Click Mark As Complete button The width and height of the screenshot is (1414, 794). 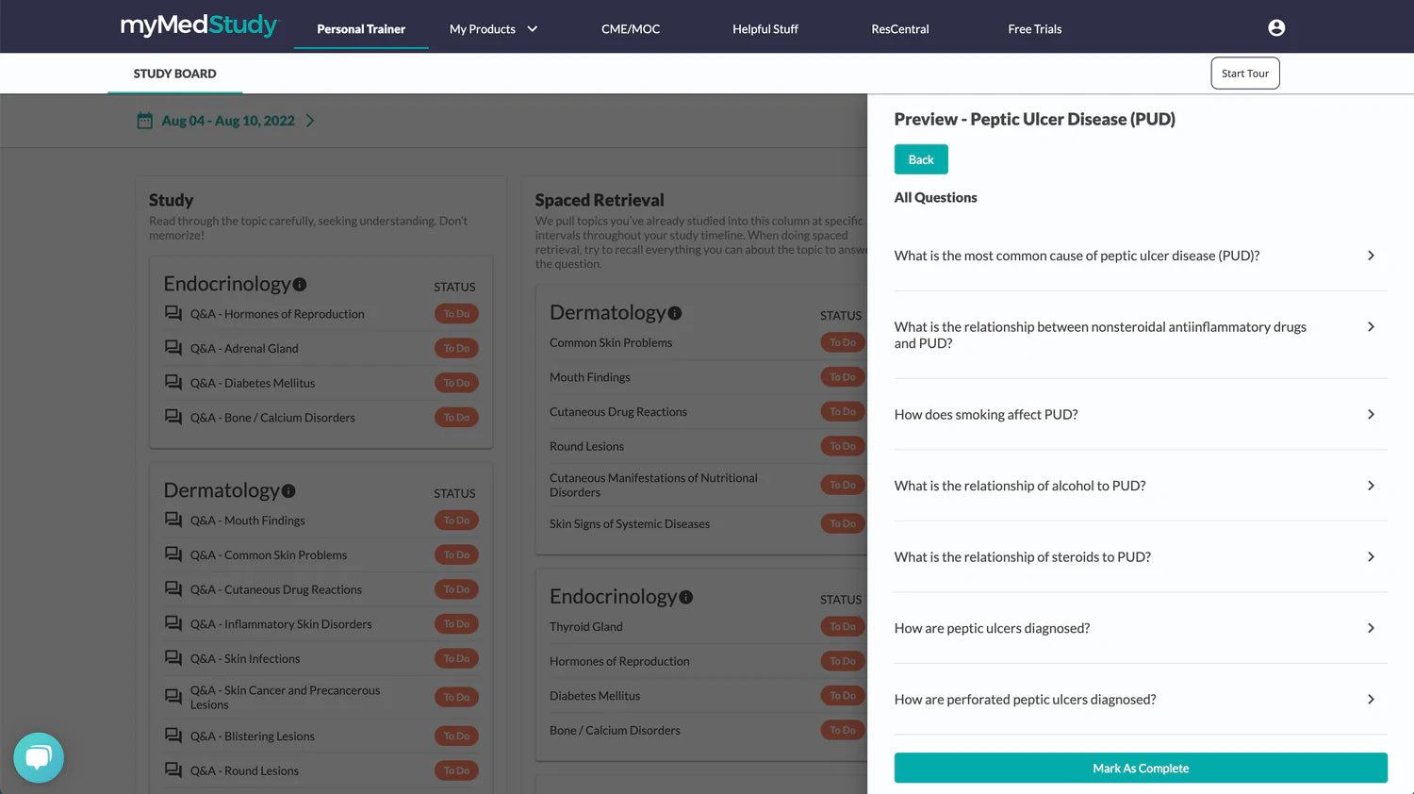(1141, 768)
